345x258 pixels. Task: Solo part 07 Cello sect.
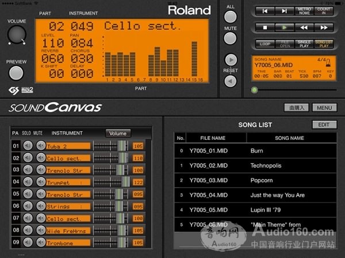coord(28,218)
